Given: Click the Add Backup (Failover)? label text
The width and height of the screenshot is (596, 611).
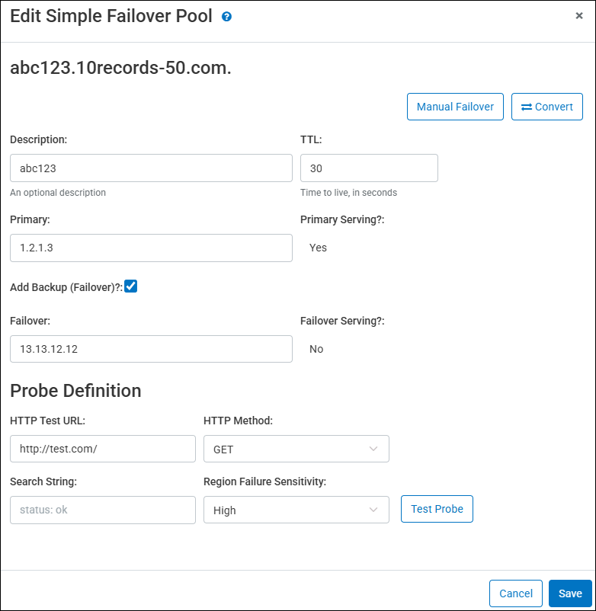Looking at the screenshot, I should tap(66, 287).
